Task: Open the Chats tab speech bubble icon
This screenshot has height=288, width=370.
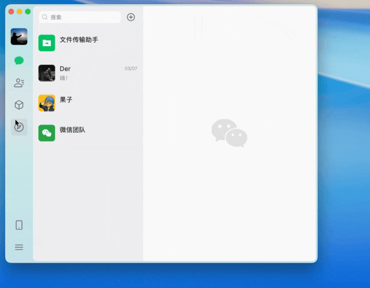Action: [19, 61]
